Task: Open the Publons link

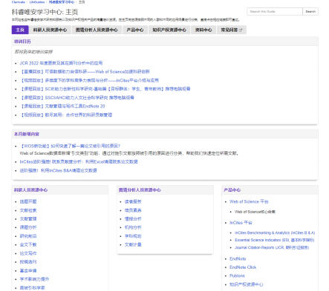Action: point(237,275)
